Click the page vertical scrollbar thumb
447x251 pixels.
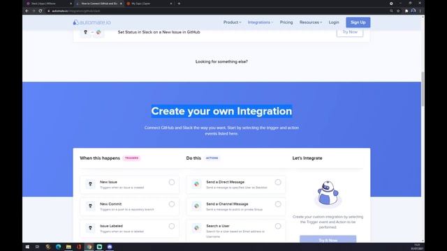coord(423,89)
